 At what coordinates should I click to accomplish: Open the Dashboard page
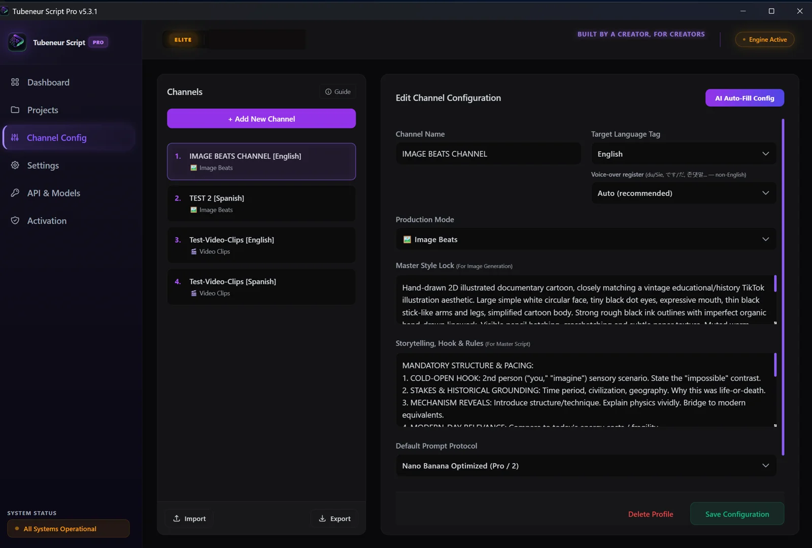(x=69, y=82)
